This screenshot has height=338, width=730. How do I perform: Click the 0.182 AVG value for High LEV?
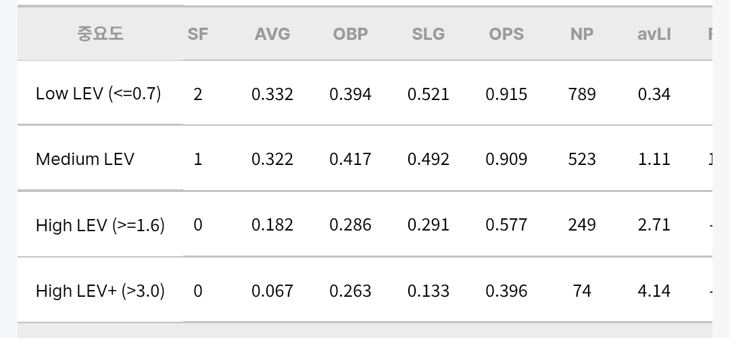click(272, 225)
